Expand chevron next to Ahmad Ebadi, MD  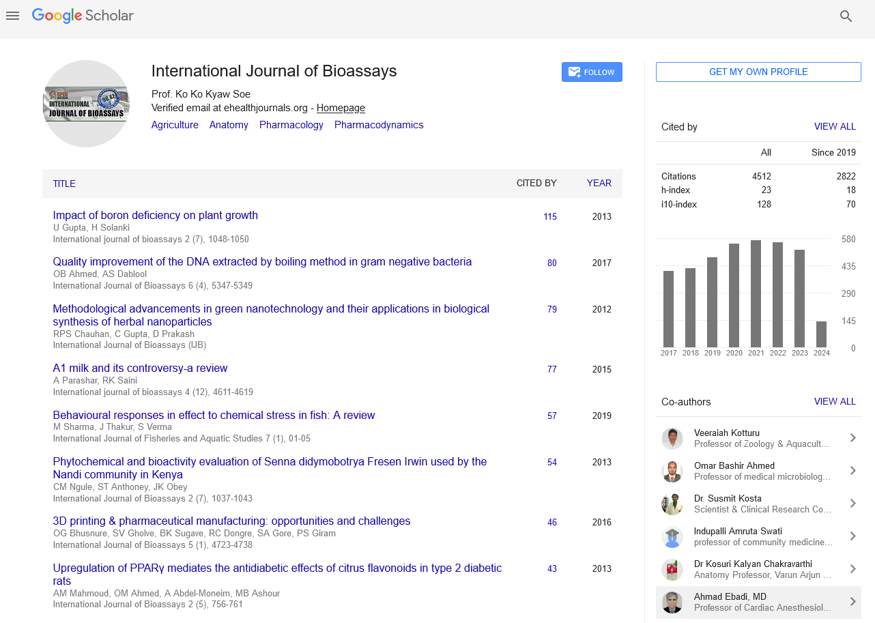click(x=852, y=602)
